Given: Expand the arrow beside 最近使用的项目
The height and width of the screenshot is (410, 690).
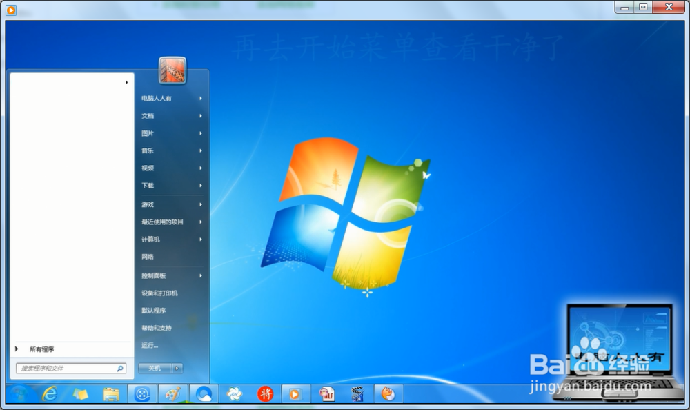Looking at the screenshot, I should (x=201, y=222).
